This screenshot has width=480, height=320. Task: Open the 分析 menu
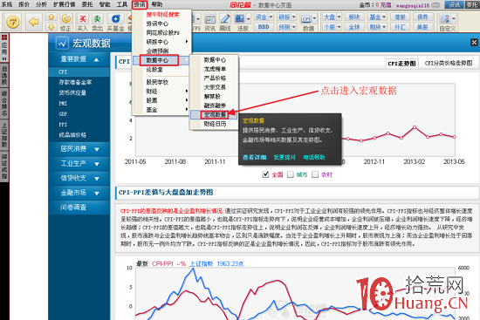tap(42, 4)
